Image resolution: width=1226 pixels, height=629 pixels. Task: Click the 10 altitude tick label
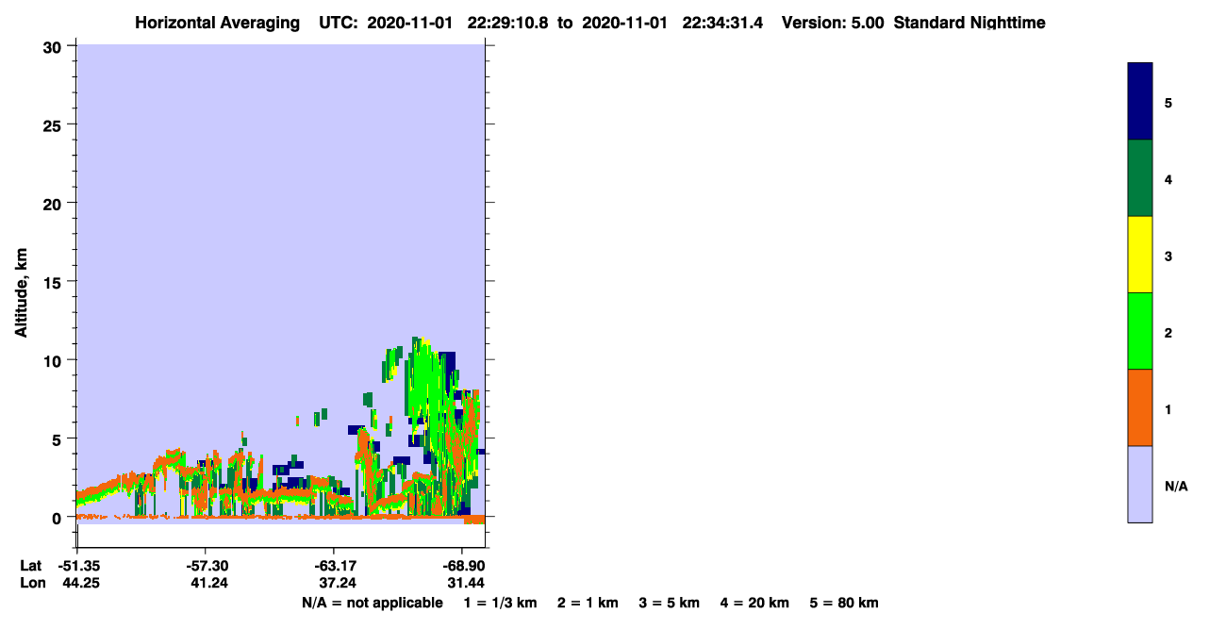53,360
